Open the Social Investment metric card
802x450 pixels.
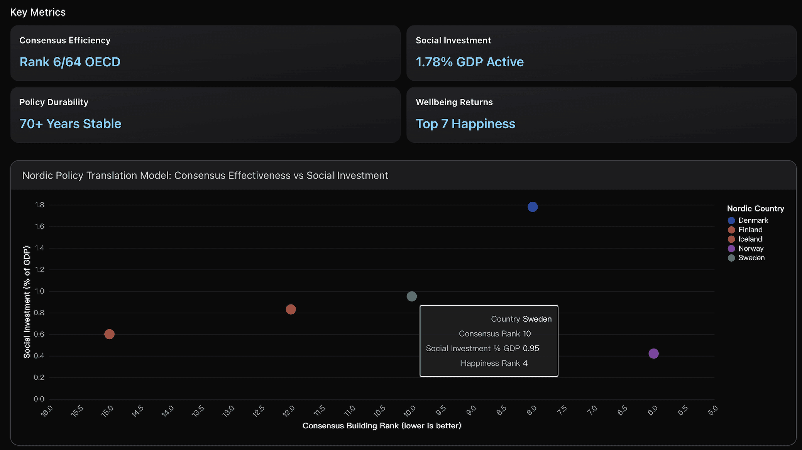tap(601, 53)
